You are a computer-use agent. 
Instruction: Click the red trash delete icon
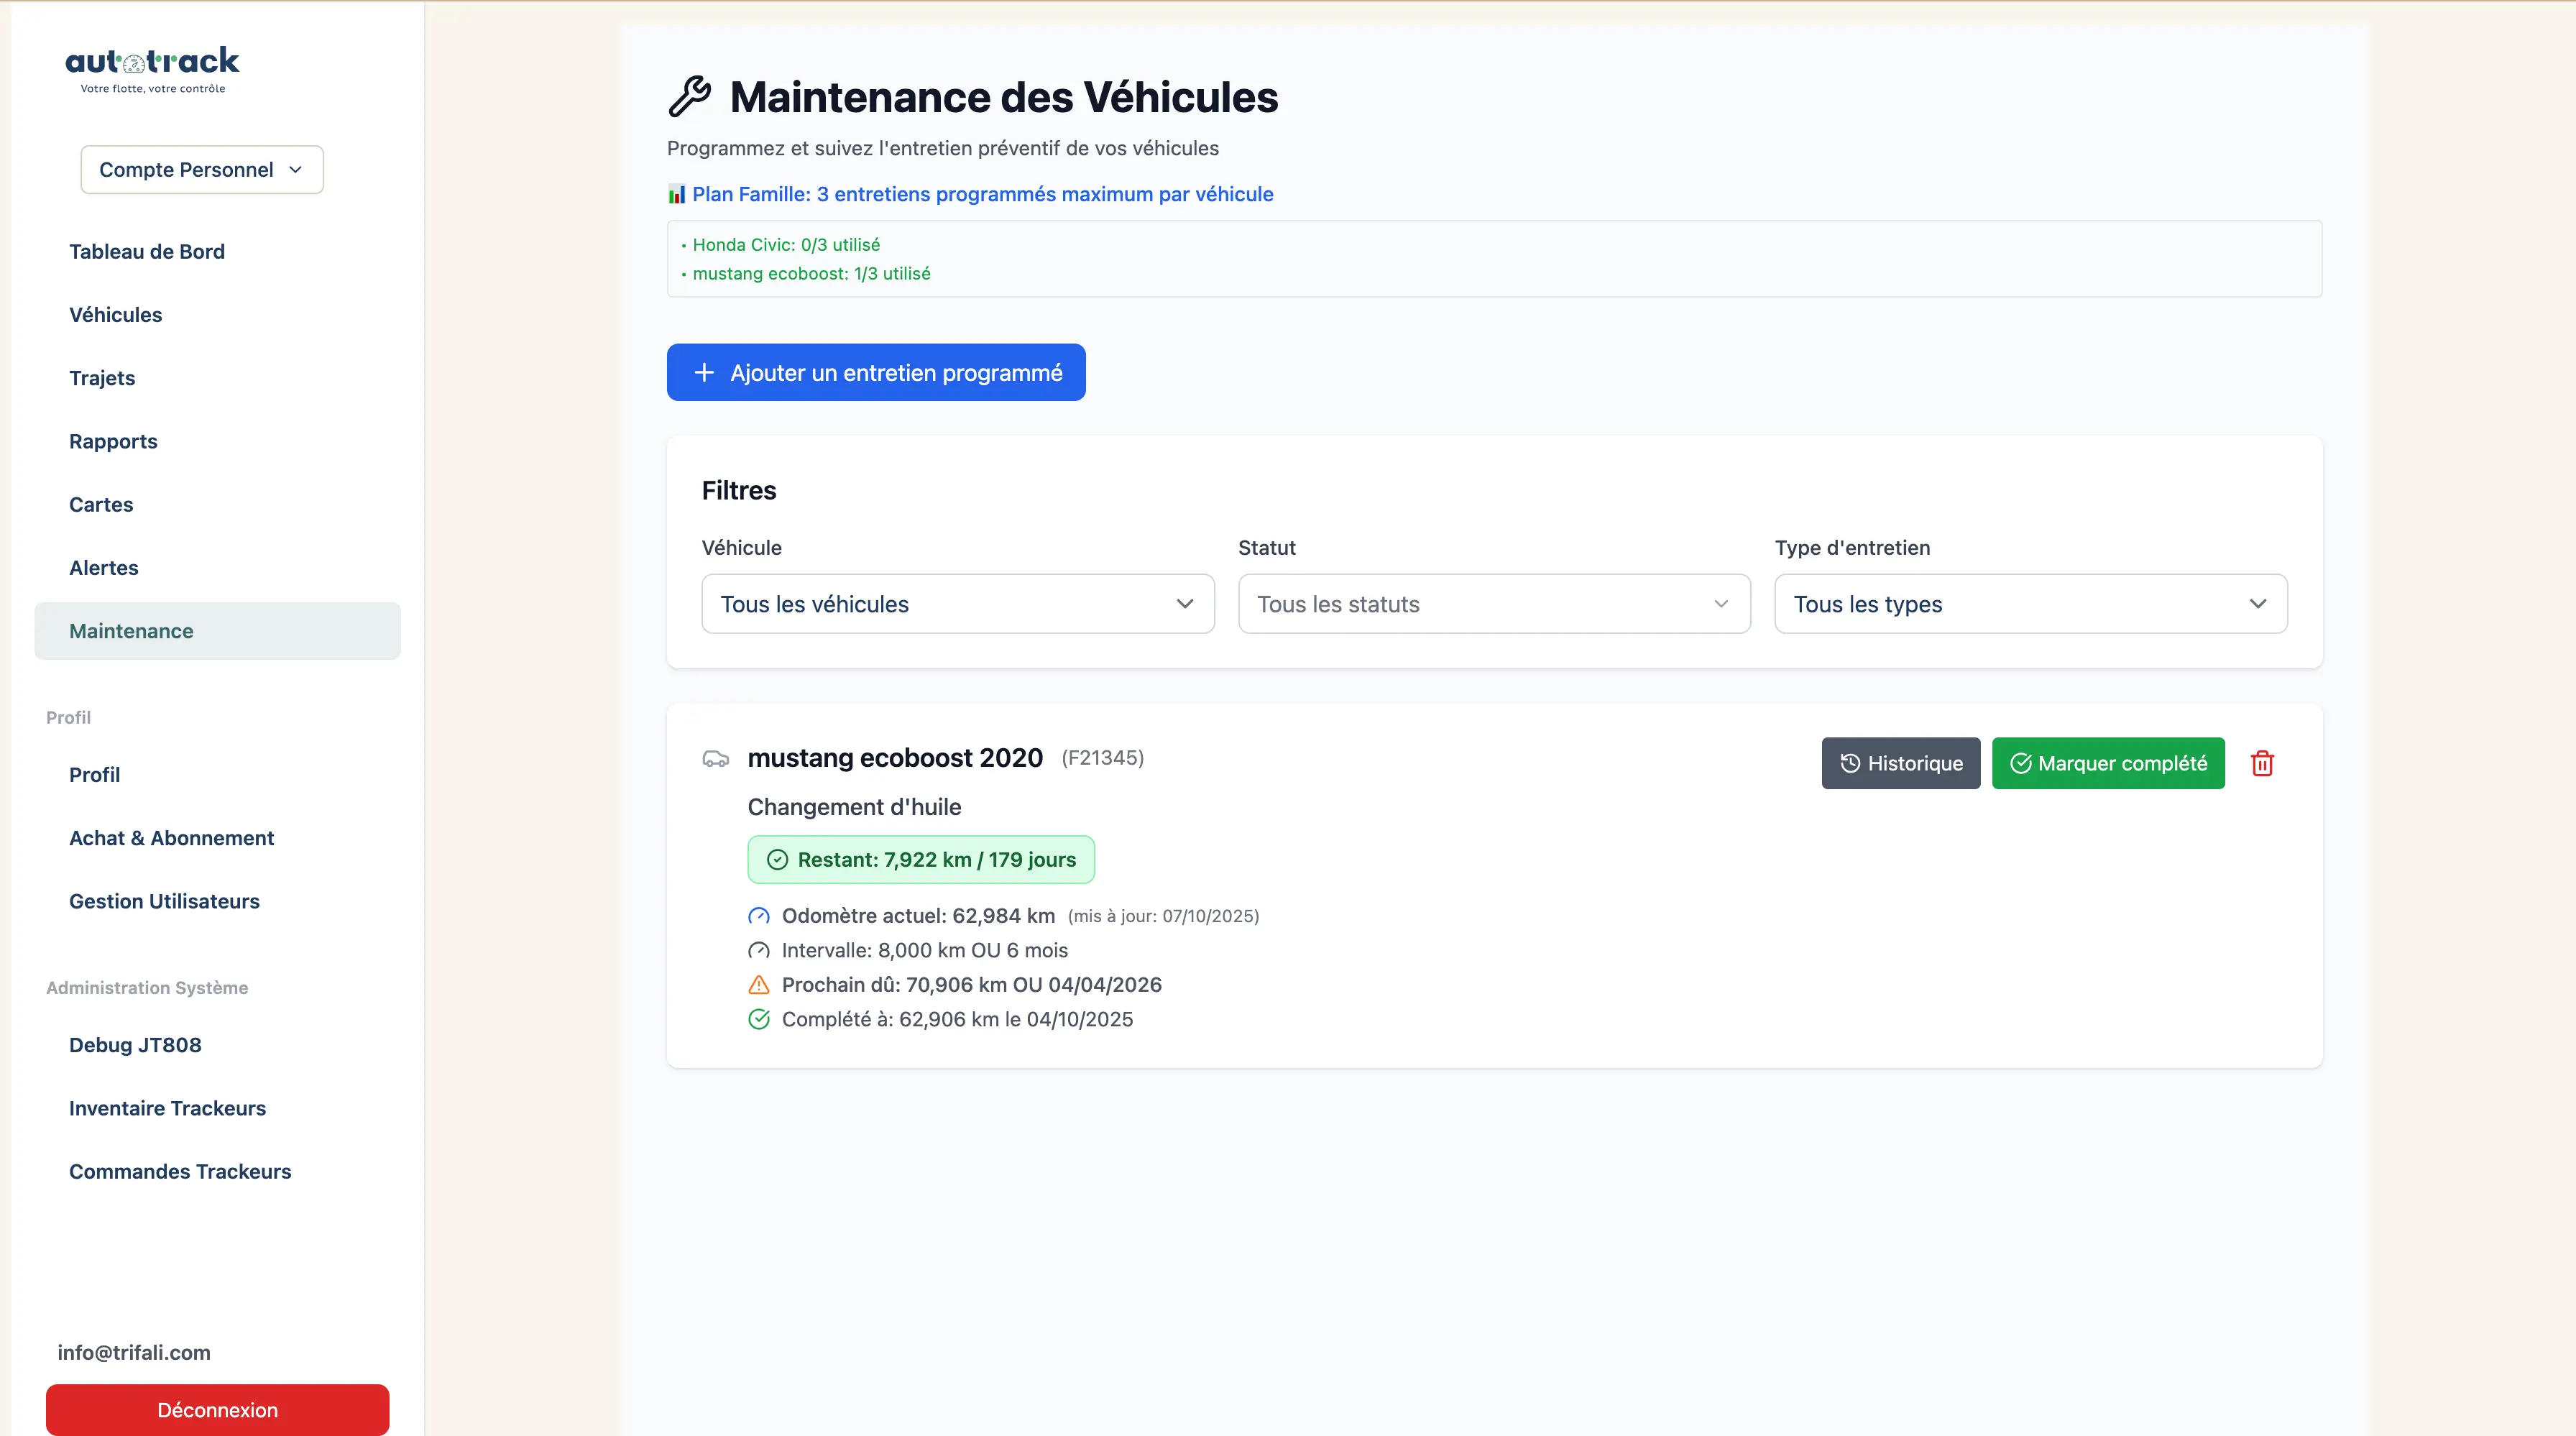click(2262, 764)
